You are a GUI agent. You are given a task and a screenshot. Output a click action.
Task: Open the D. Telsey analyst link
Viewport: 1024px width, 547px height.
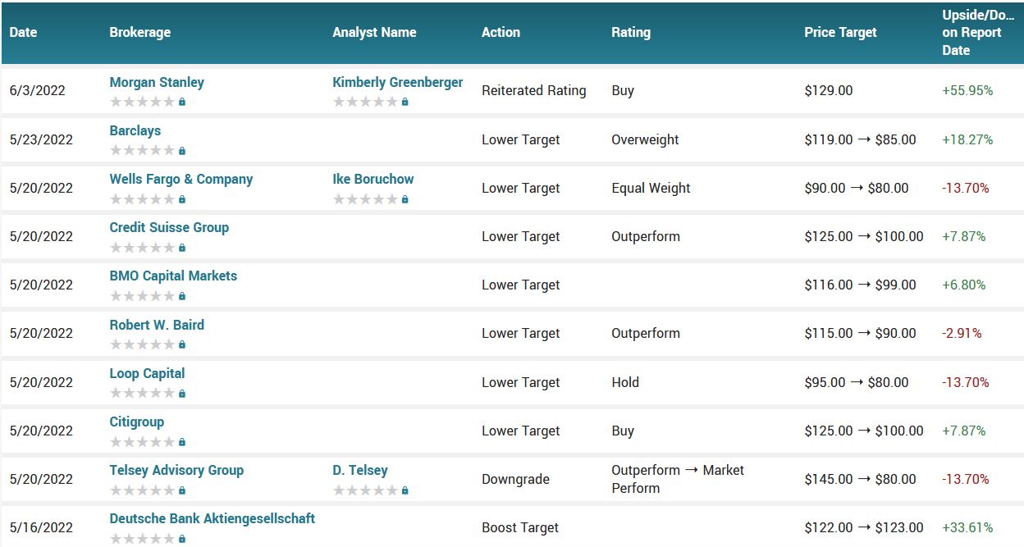click(x=360, y=470)
